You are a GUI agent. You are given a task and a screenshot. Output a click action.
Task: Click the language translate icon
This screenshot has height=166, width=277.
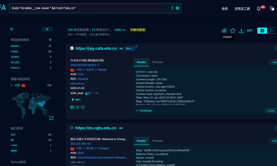click(x=272, y=8)
